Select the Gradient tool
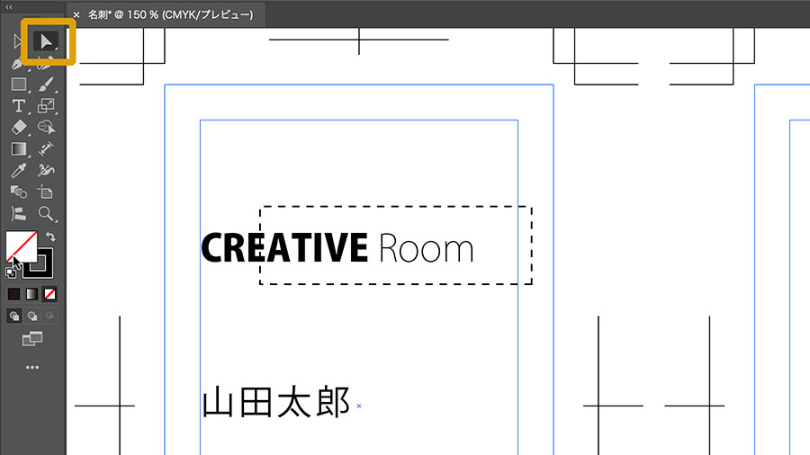The width and height of the screenshot is (810, 455). click(x=19, y=149)
